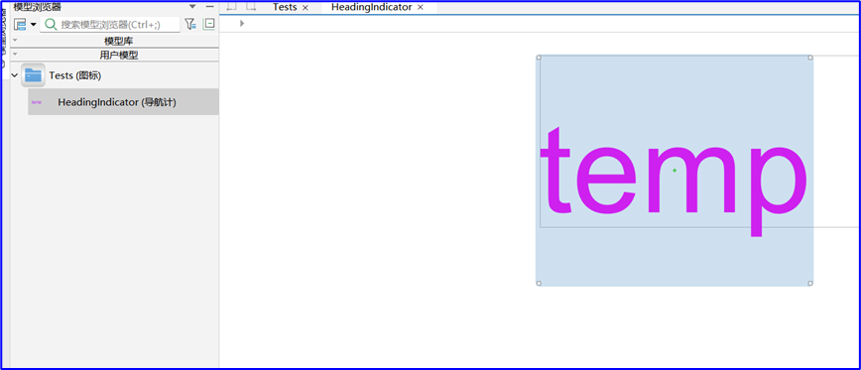Click the second bracket icon left of tabs
Image resolution: width=861 pixels, height=370 pixels.
click(251, 7)
